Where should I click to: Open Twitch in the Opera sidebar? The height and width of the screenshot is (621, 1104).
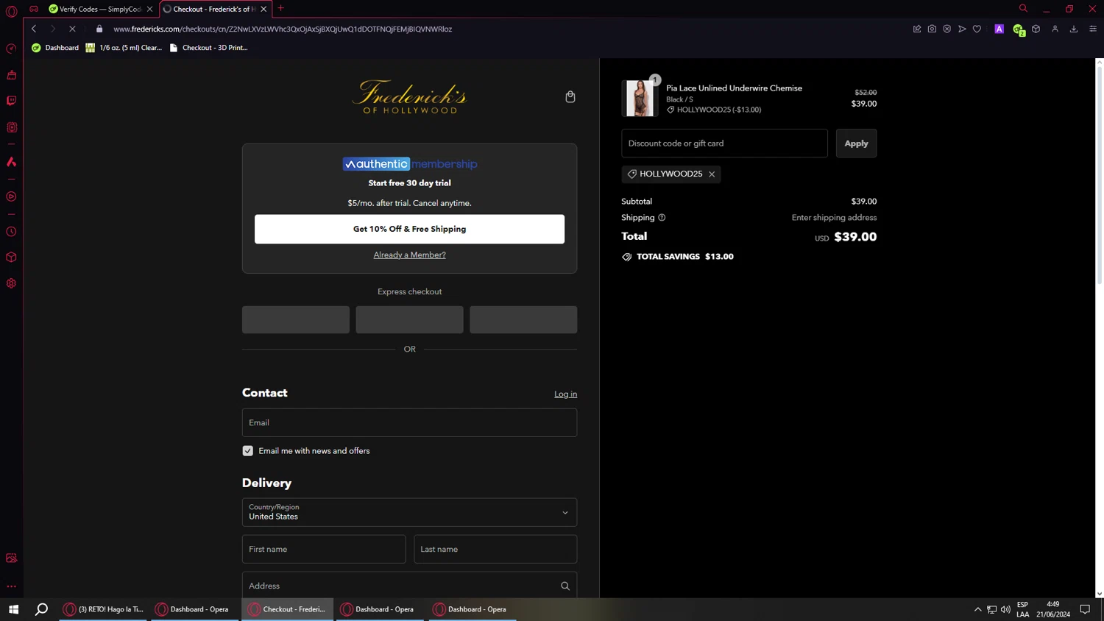[x=11, y=101]
